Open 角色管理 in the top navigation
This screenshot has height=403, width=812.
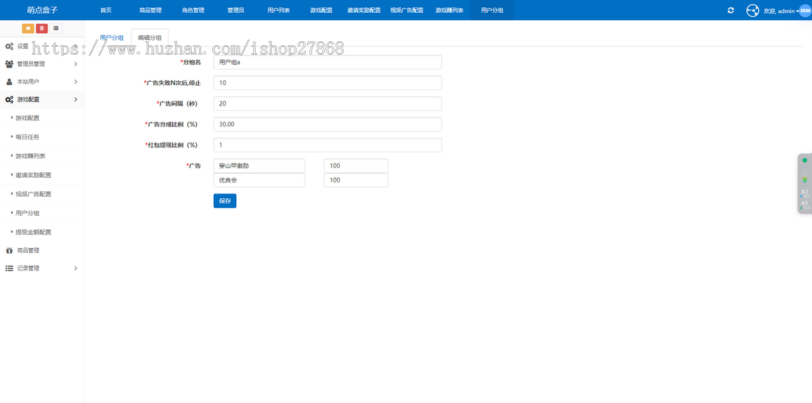pyautogui.click(x=193, y=10)
